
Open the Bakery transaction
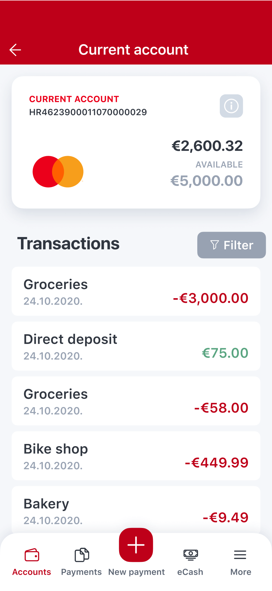[136, 509]
